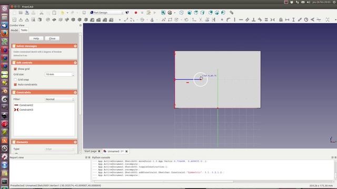The width and height of the screenshot is (337, 189).
Task: Apply parallel constraint icon
Action: (x=247, y=20)
